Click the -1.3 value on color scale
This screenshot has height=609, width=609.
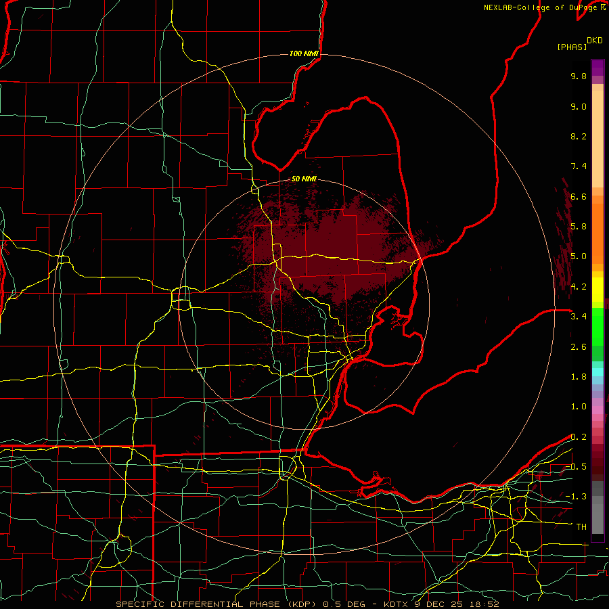576,497
